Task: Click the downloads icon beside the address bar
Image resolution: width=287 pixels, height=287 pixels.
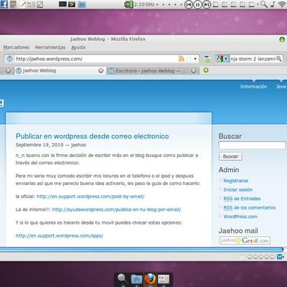Action: point(207,59)
